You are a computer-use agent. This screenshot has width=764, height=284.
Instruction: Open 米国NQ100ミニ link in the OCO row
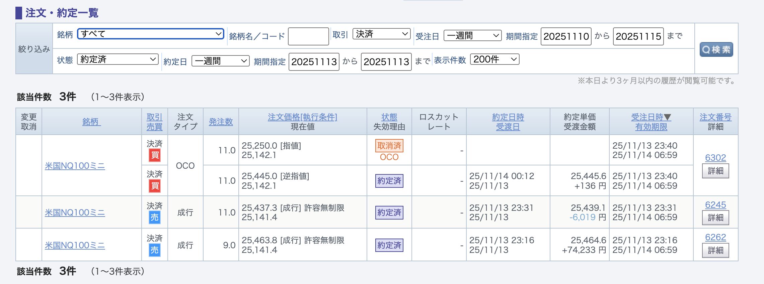click(75, 166)
